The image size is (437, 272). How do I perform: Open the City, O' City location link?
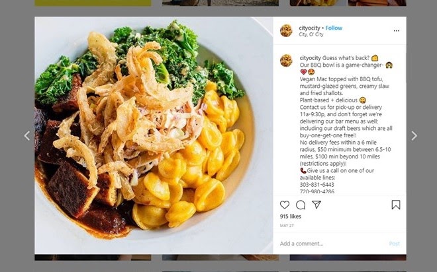(311, 34)
